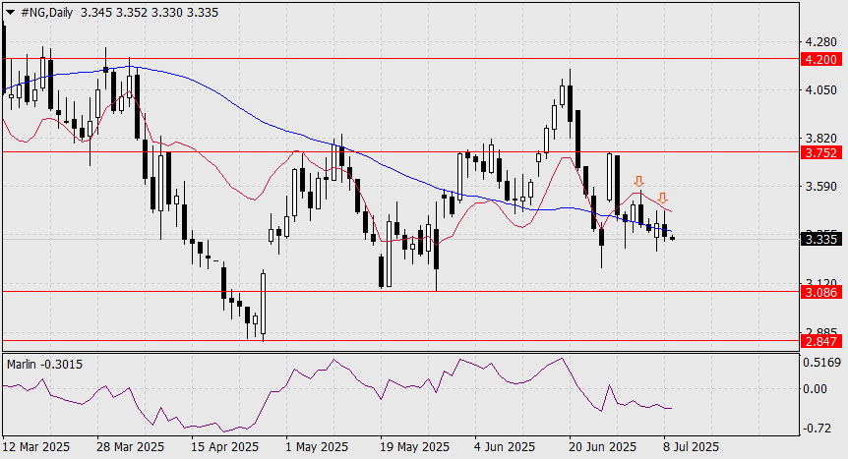848x459 pixels.
Task: Open the chart menu triangle beside #NG,Daily
Action: coord(10,13)
